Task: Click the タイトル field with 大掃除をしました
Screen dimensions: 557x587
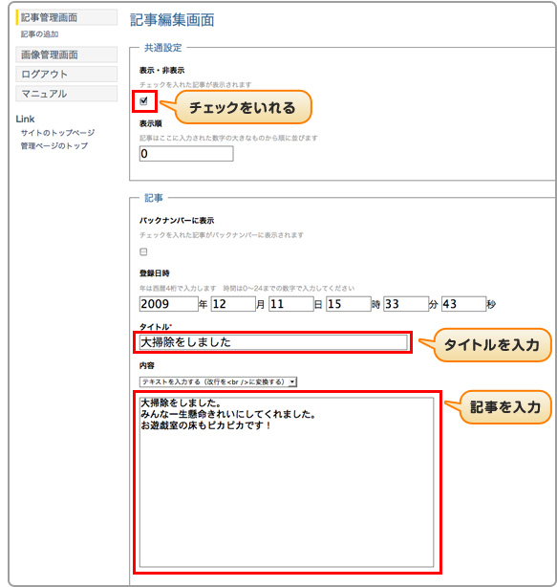Action: pyautogui.click(x=273, y=342)
